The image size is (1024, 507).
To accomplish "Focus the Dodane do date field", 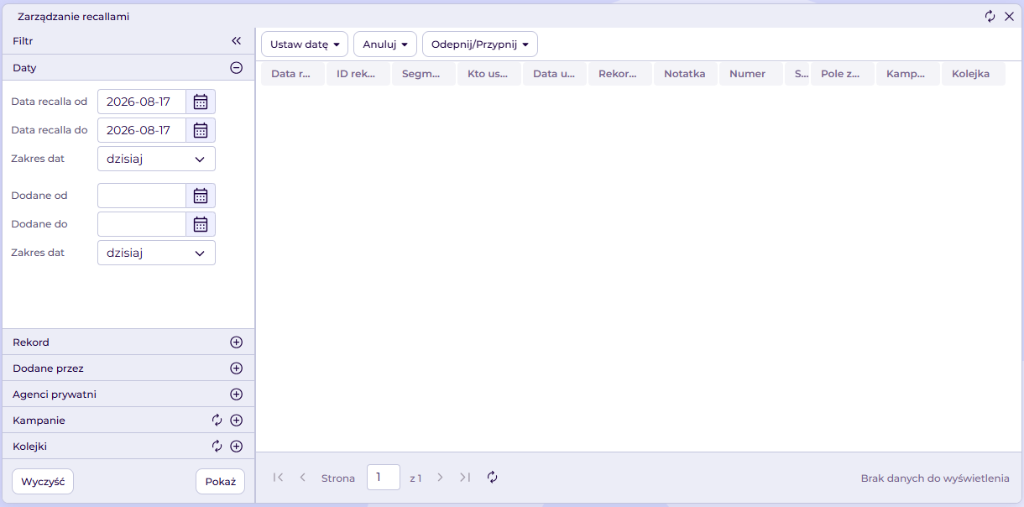I will 142,224.
